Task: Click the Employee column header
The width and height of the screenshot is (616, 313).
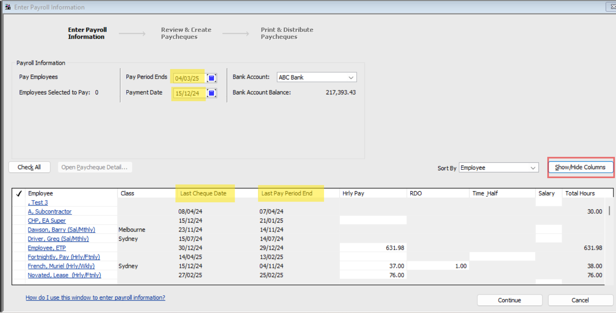Action: coord(71,193)
